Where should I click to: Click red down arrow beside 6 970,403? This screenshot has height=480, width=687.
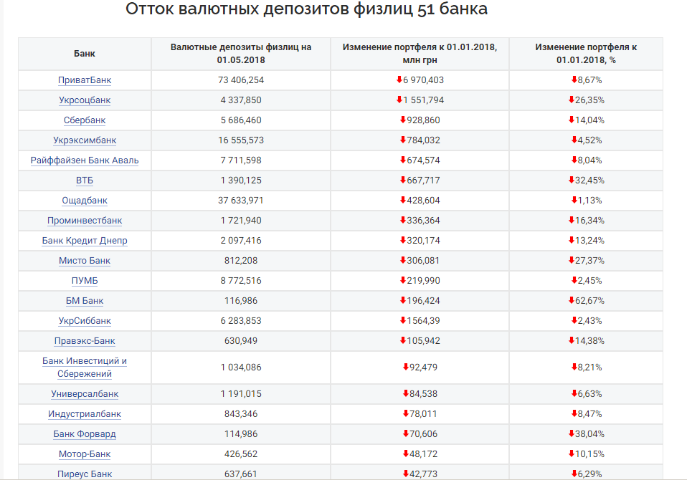click(399, 80)
